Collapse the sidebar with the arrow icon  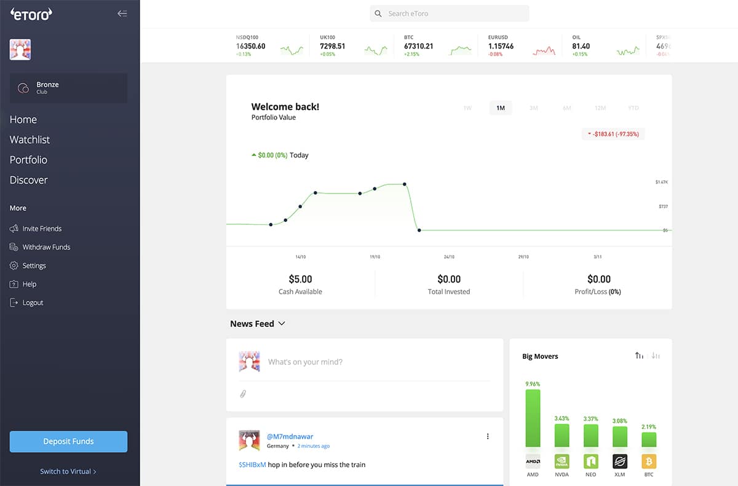[x=122, y=14]
